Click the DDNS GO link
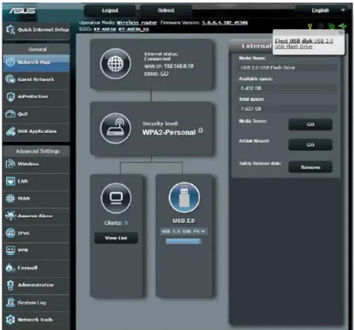Screen dimensions: 354x330 pos(164,74)
